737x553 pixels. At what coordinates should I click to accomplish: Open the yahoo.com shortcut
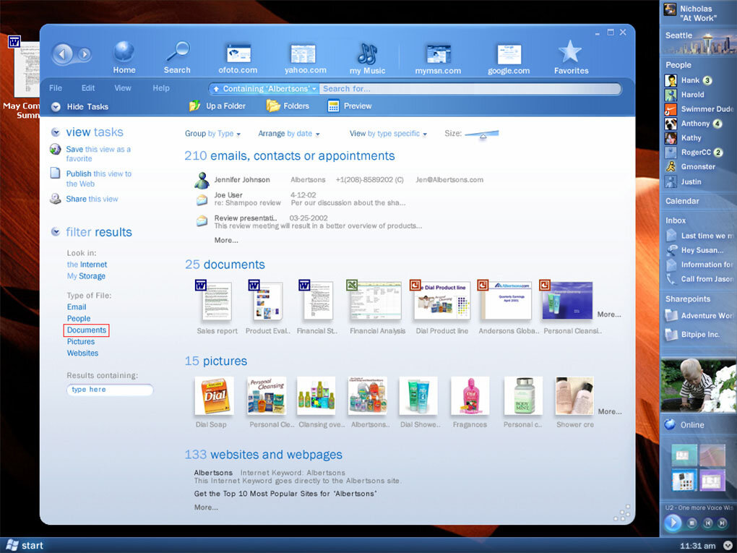pyautogui.click(x=305, y=59)
